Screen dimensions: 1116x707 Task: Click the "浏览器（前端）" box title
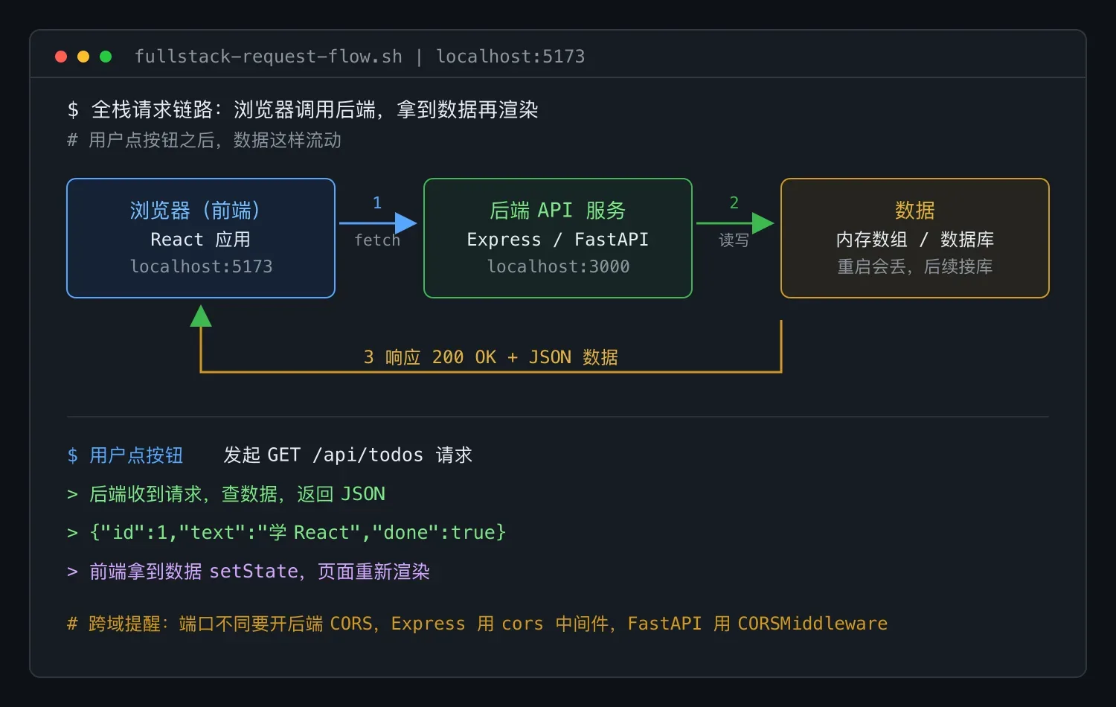click(201, 211)
